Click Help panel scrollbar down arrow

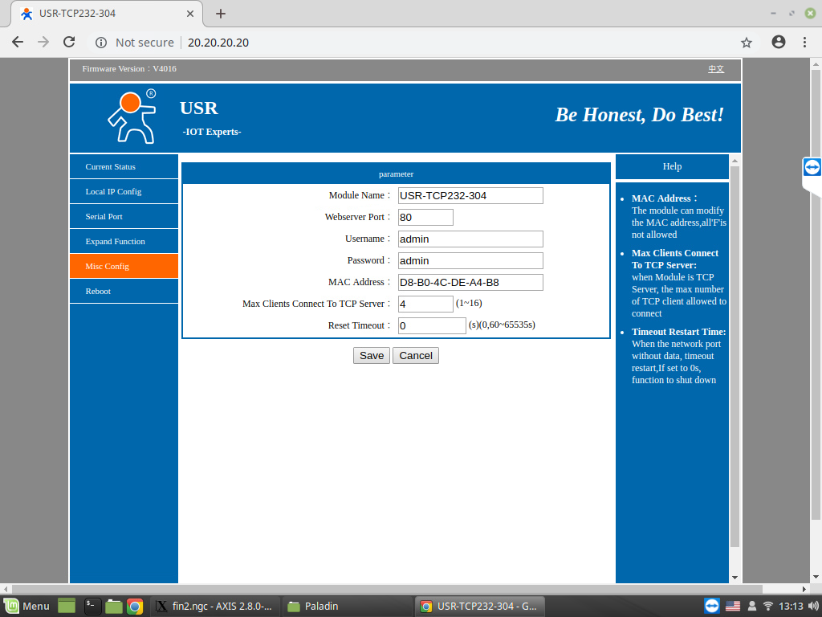[x=735, y=577]
